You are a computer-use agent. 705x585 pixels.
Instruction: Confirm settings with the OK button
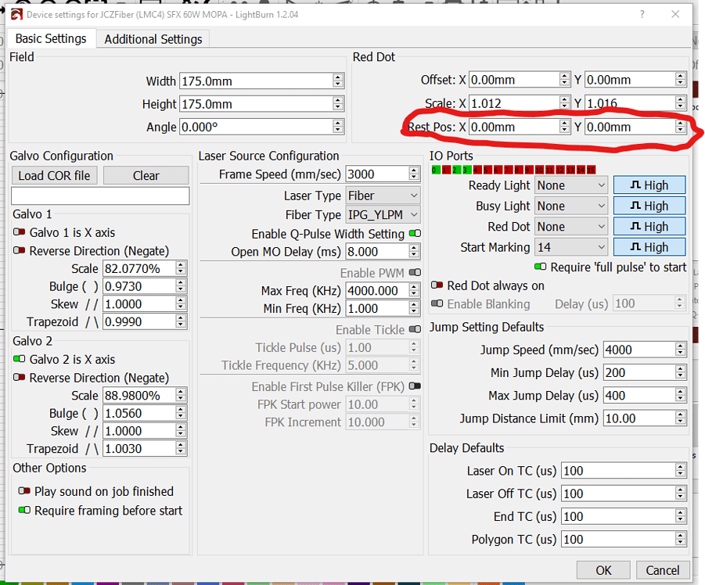(602, 569)
